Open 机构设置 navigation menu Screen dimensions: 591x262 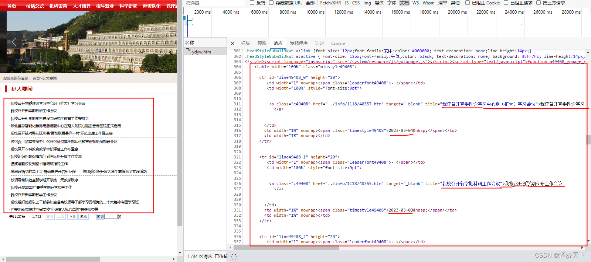coord(58,6)
